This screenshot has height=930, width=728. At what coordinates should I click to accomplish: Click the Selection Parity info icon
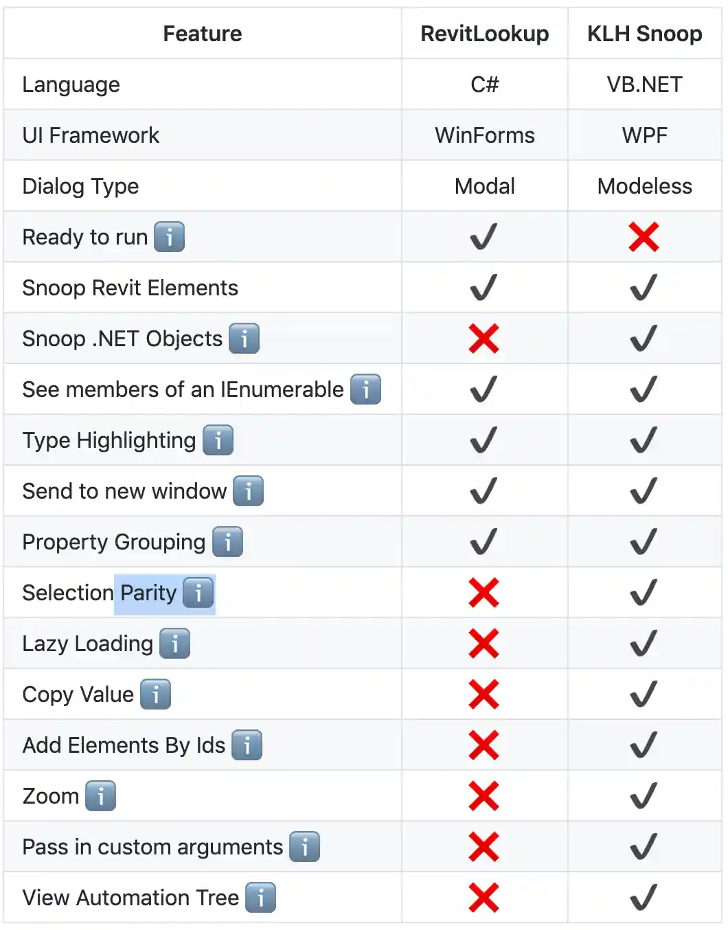tap(198, 593)
